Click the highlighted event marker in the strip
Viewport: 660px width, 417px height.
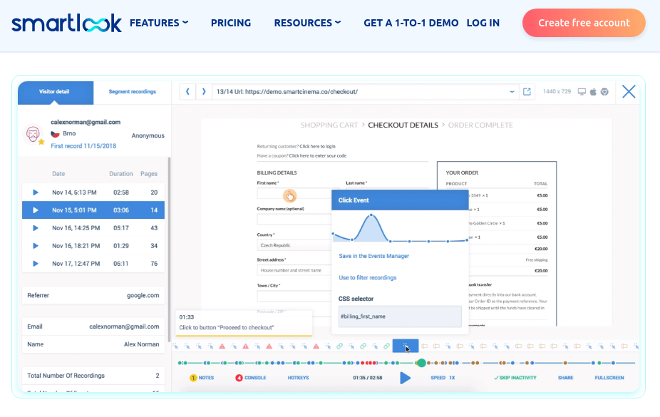tap(406, 346)
